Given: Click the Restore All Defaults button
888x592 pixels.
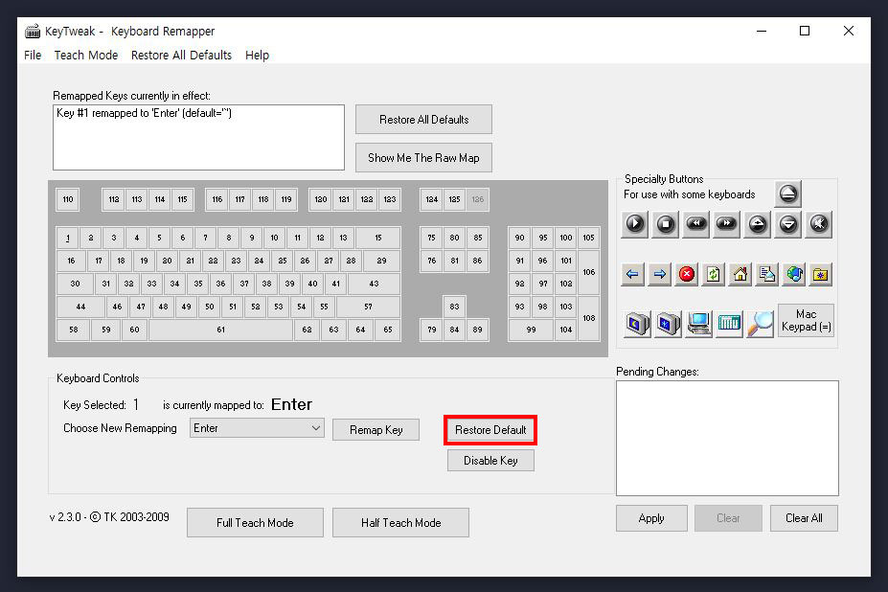Looking at the screenshot, I should point(423,120).
